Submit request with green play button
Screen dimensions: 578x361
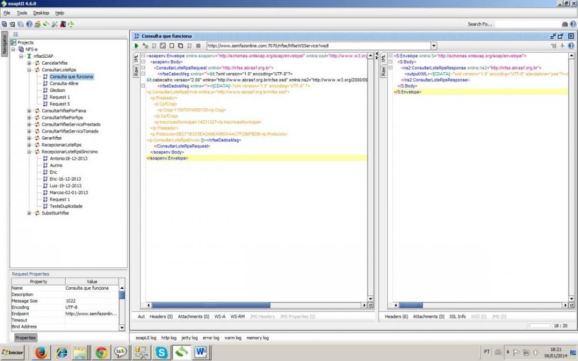coord(136,46)
